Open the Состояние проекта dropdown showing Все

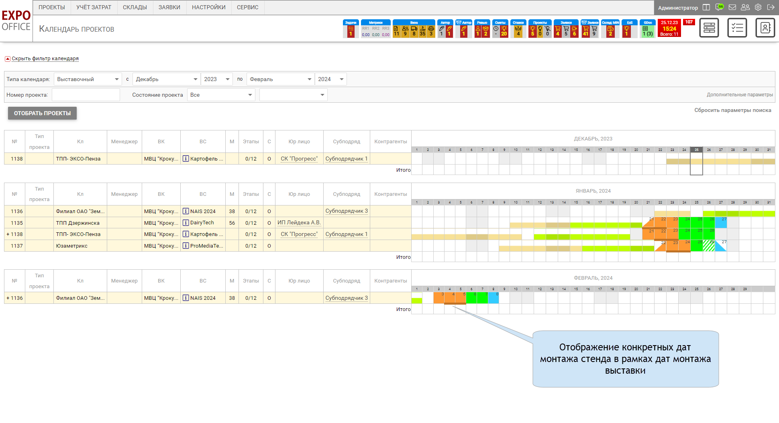[221, 95]
